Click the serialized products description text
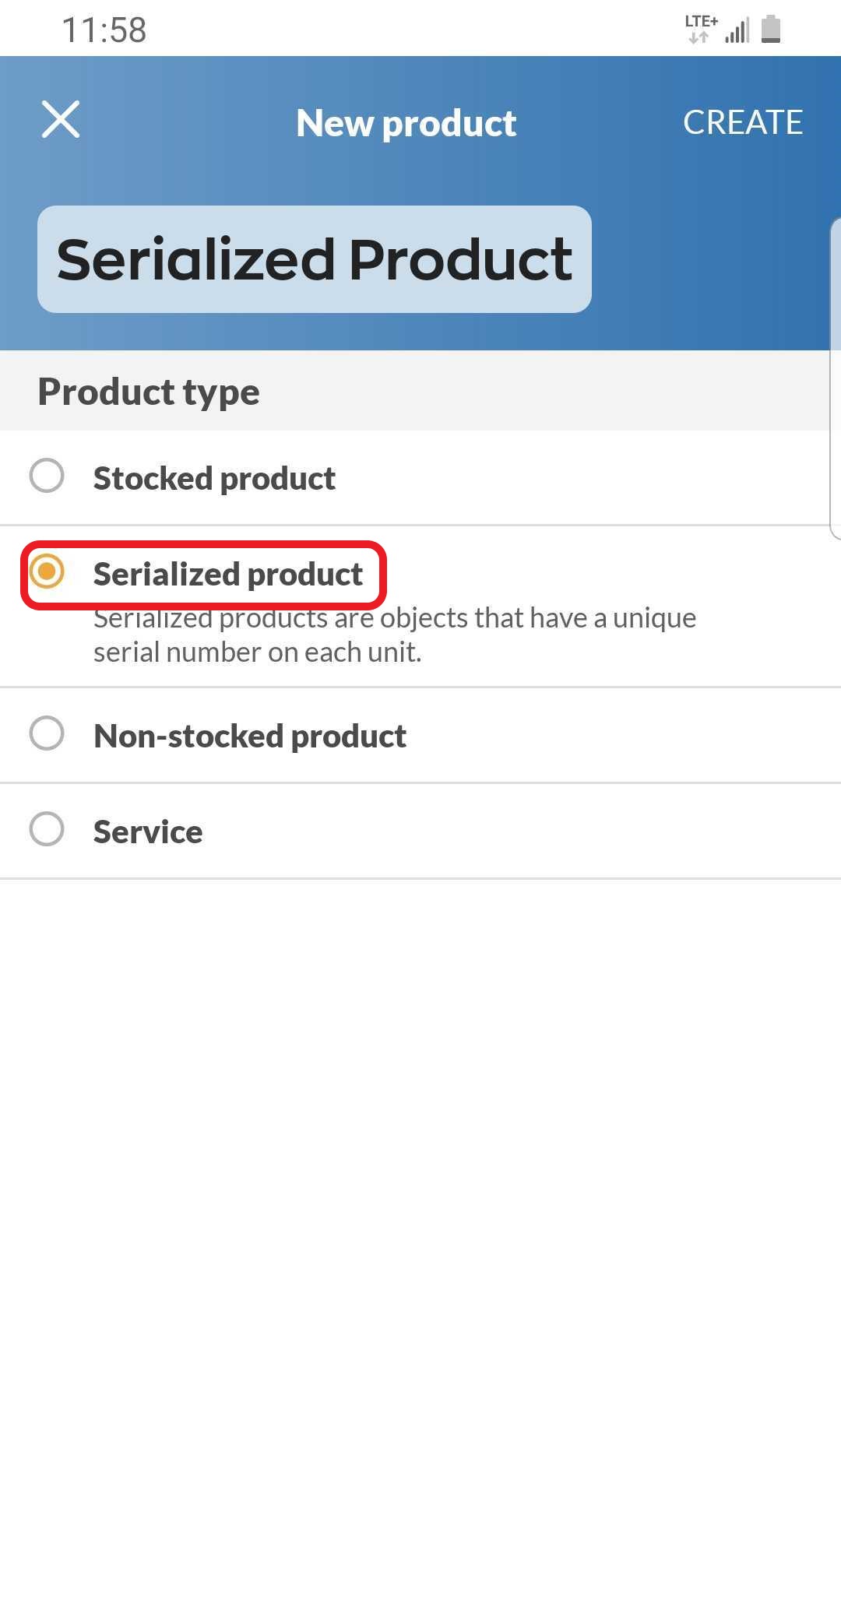Viewport: 841px width, 1600px height. pyautogui.click(x=394, y=635)
